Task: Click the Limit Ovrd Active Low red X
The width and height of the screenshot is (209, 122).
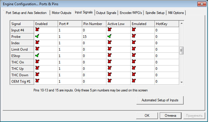Action: (109, 49)
